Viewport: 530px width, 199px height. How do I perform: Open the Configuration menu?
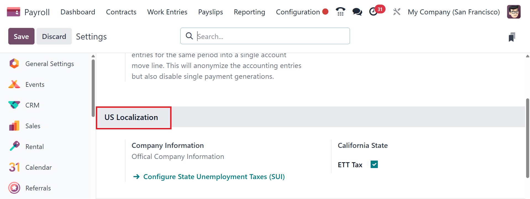(298, 12)
